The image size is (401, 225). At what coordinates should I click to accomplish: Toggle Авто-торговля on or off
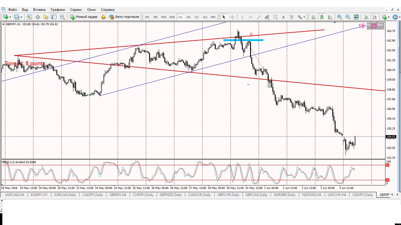(124, 17)
